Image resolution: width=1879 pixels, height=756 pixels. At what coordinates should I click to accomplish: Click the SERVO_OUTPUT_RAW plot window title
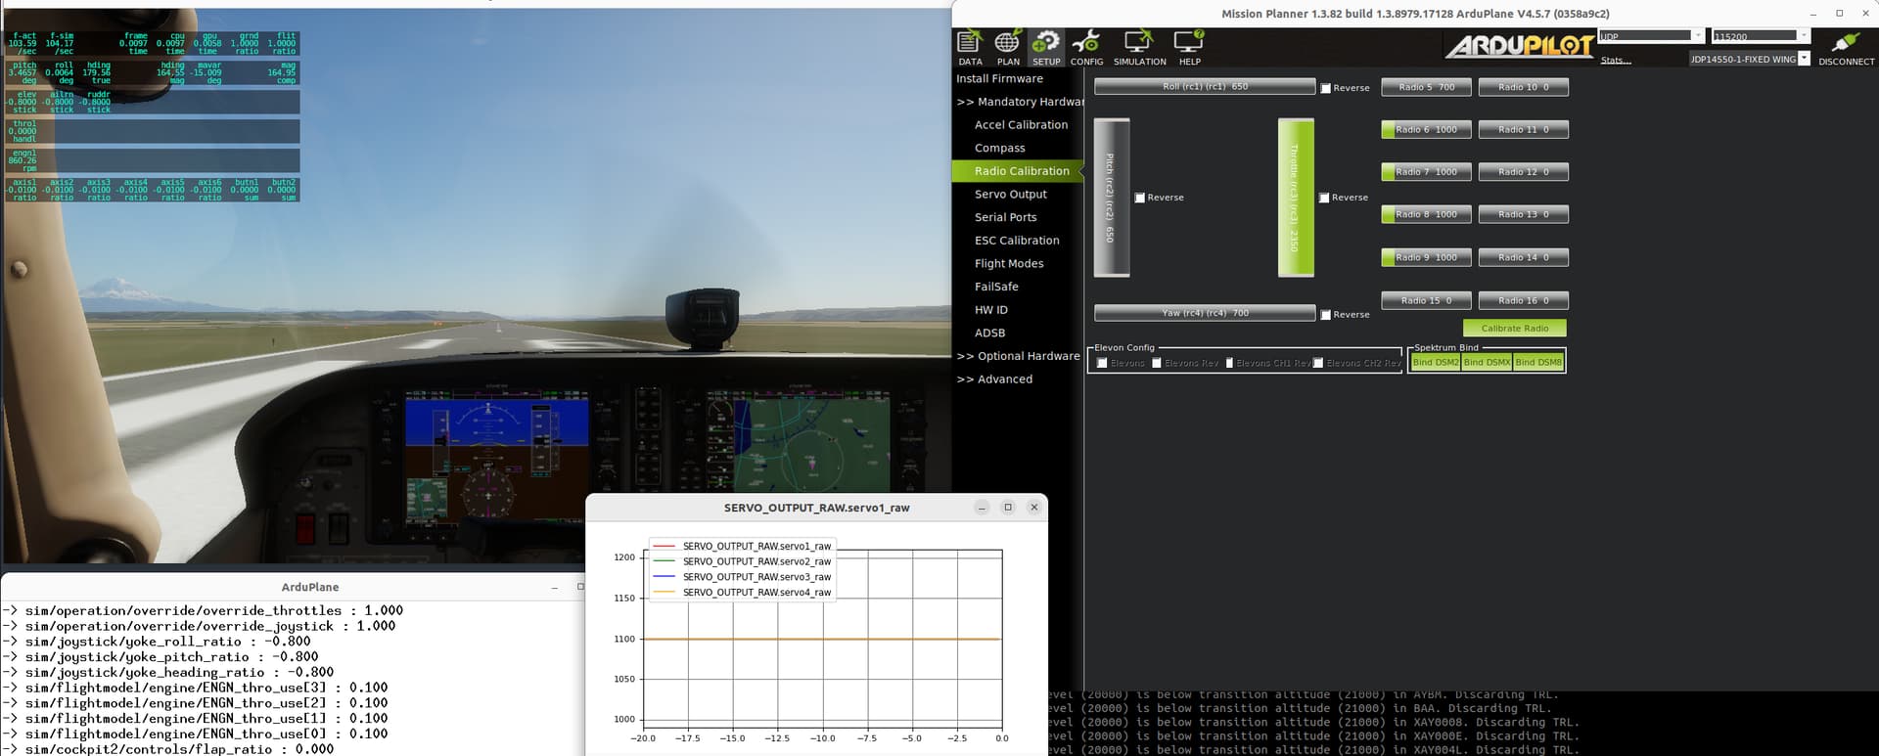coord(816,508)
